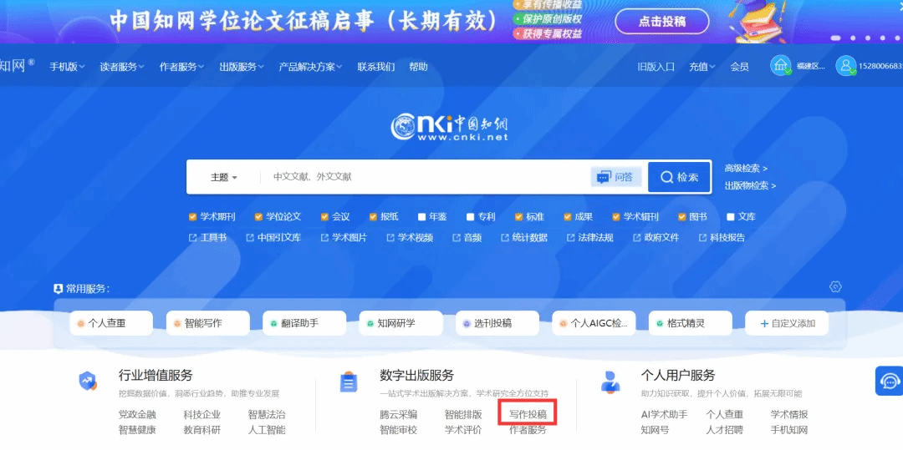Open external link icon for 工具书

point(192,237)
